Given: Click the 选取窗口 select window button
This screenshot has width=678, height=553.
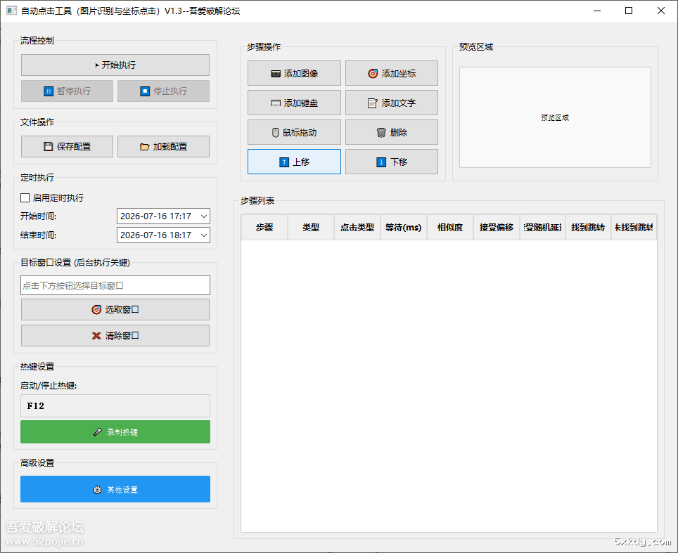Looking at the screenshot, I should tap(115, 310).
